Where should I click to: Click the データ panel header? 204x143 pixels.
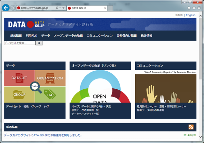[35, 66]
